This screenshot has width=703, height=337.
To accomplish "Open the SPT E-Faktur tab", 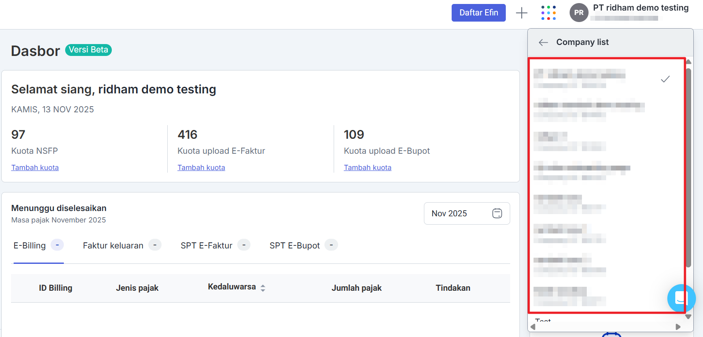I will (206, 245).
